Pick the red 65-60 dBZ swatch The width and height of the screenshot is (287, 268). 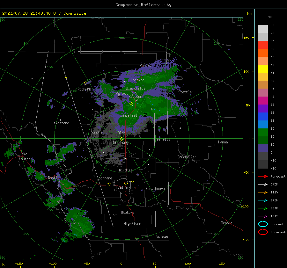pyautogui.click(x=263, y=45)
